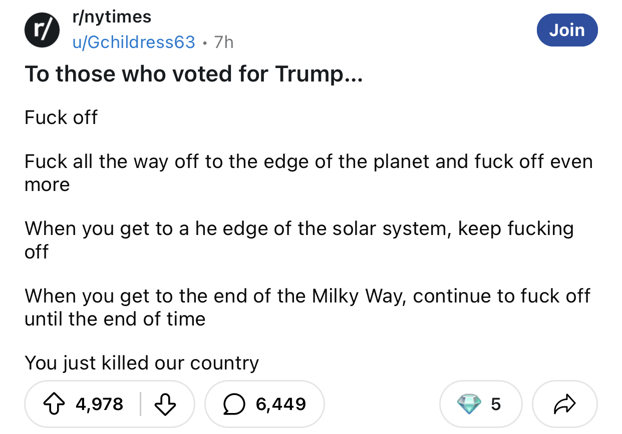Click the line mentioning edge of the planet
The image size is (622, 434).
308,162
